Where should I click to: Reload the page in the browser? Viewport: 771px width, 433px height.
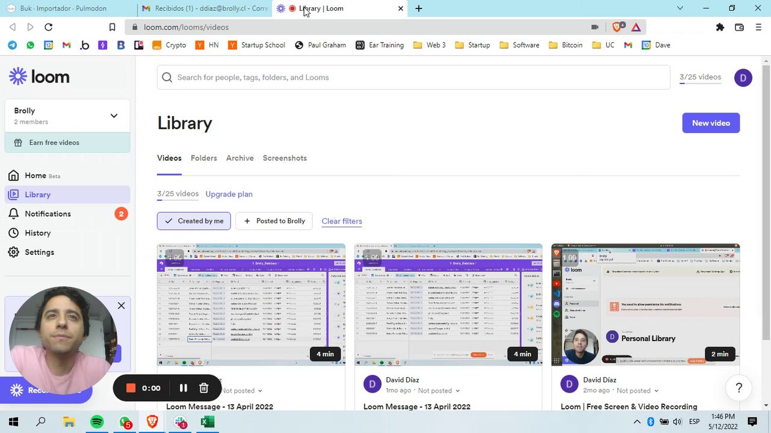pyautogui.click(x=49, y=27)
